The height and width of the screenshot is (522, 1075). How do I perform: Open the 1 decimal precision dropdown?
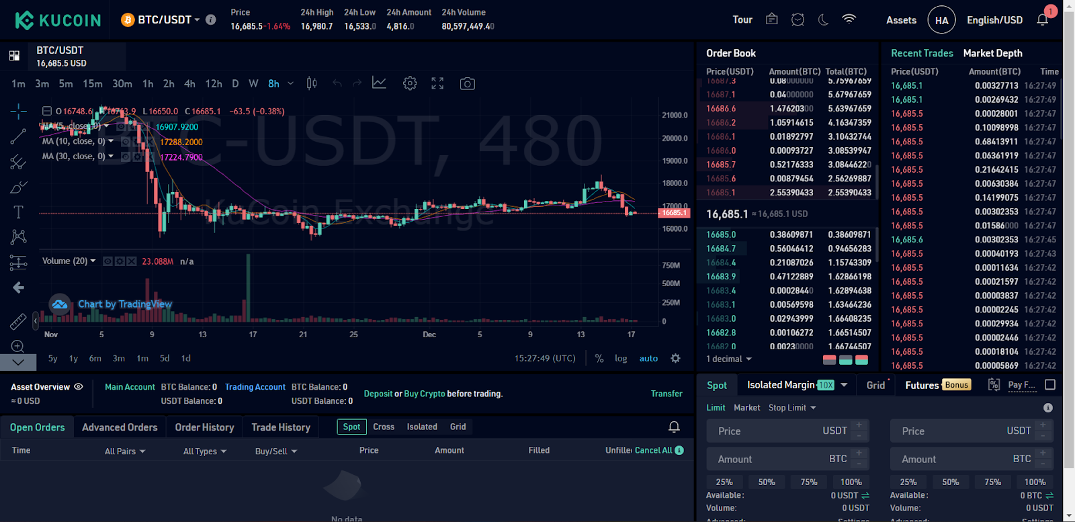click(x=729, y=359)
